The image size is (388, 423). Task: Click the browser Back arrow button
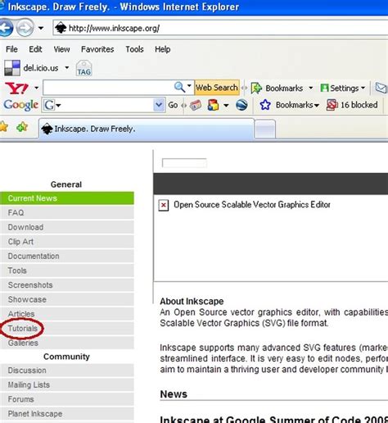tap(6, 28)
